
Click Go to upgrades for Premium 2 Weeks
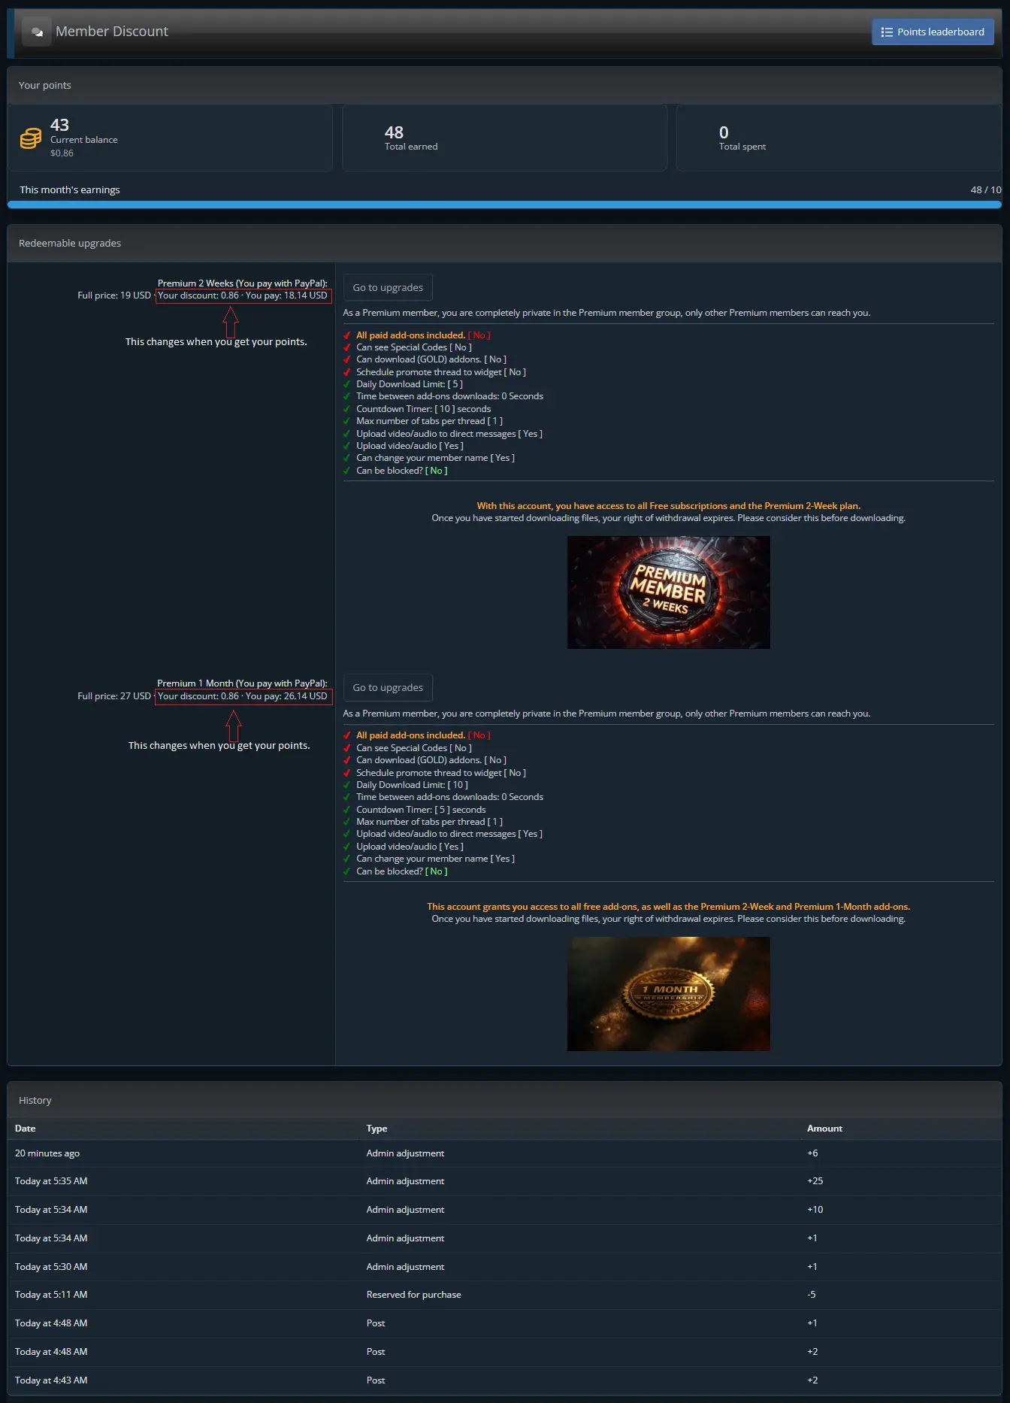point(388,287)
